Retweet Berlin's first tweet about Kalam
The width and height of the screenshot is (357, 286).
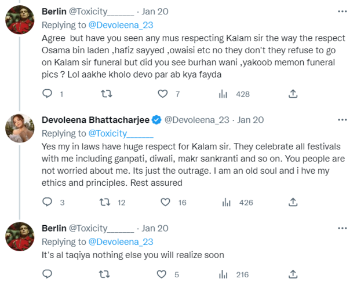click(x=106, y=94)
